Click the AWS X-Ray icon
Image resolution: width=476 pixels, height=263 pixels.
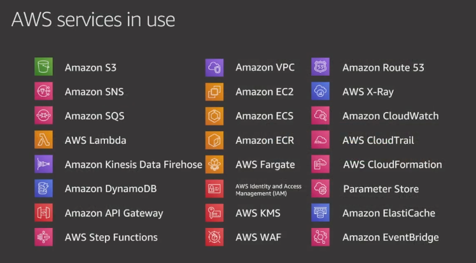(x=320, y=91)
